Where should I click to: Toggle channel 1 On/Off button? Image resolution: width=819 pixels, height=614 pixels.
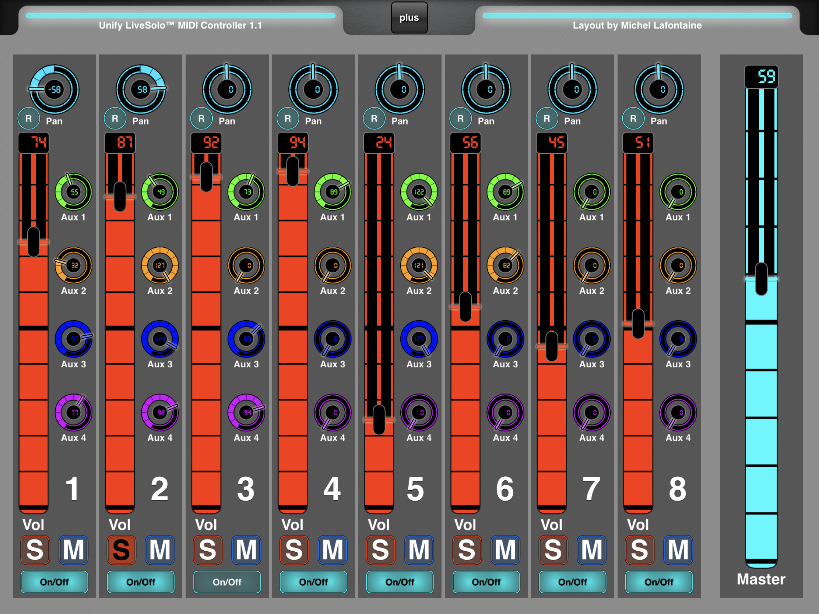(55, 582)
